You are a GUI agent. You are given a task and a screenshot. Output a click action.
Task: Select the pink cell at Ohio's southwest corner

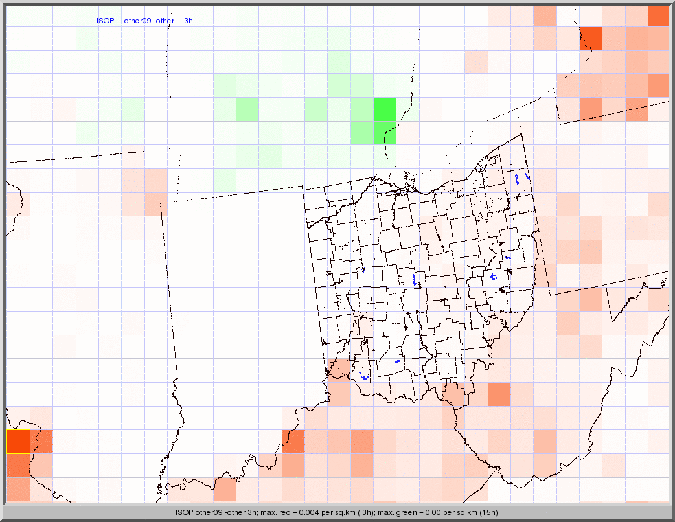coord(339,369)
